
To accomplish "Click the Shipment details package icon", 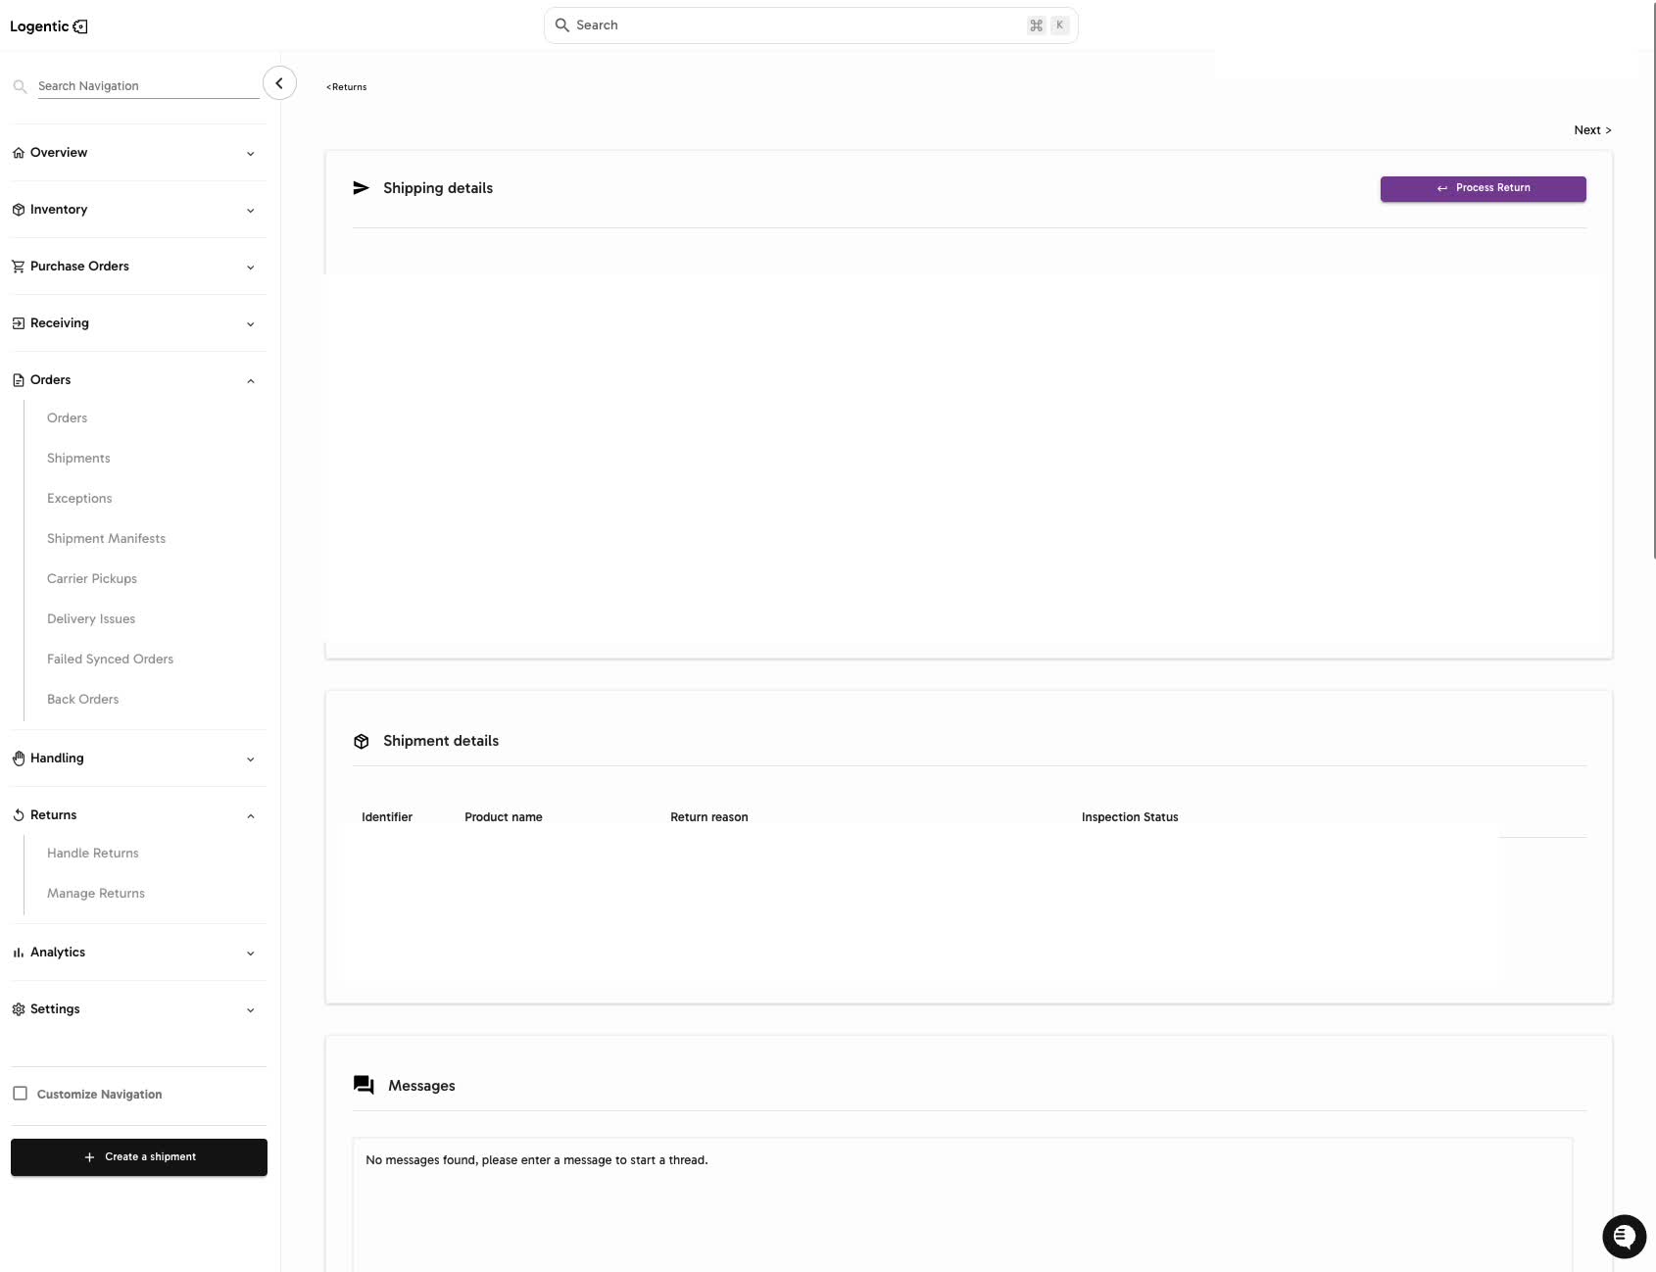I will point(362,742).
